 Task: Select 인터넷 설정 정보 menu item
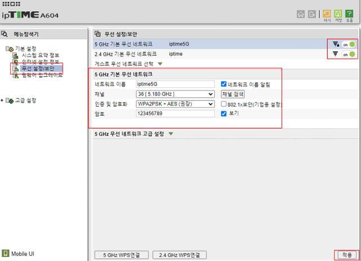pos(41,61)
